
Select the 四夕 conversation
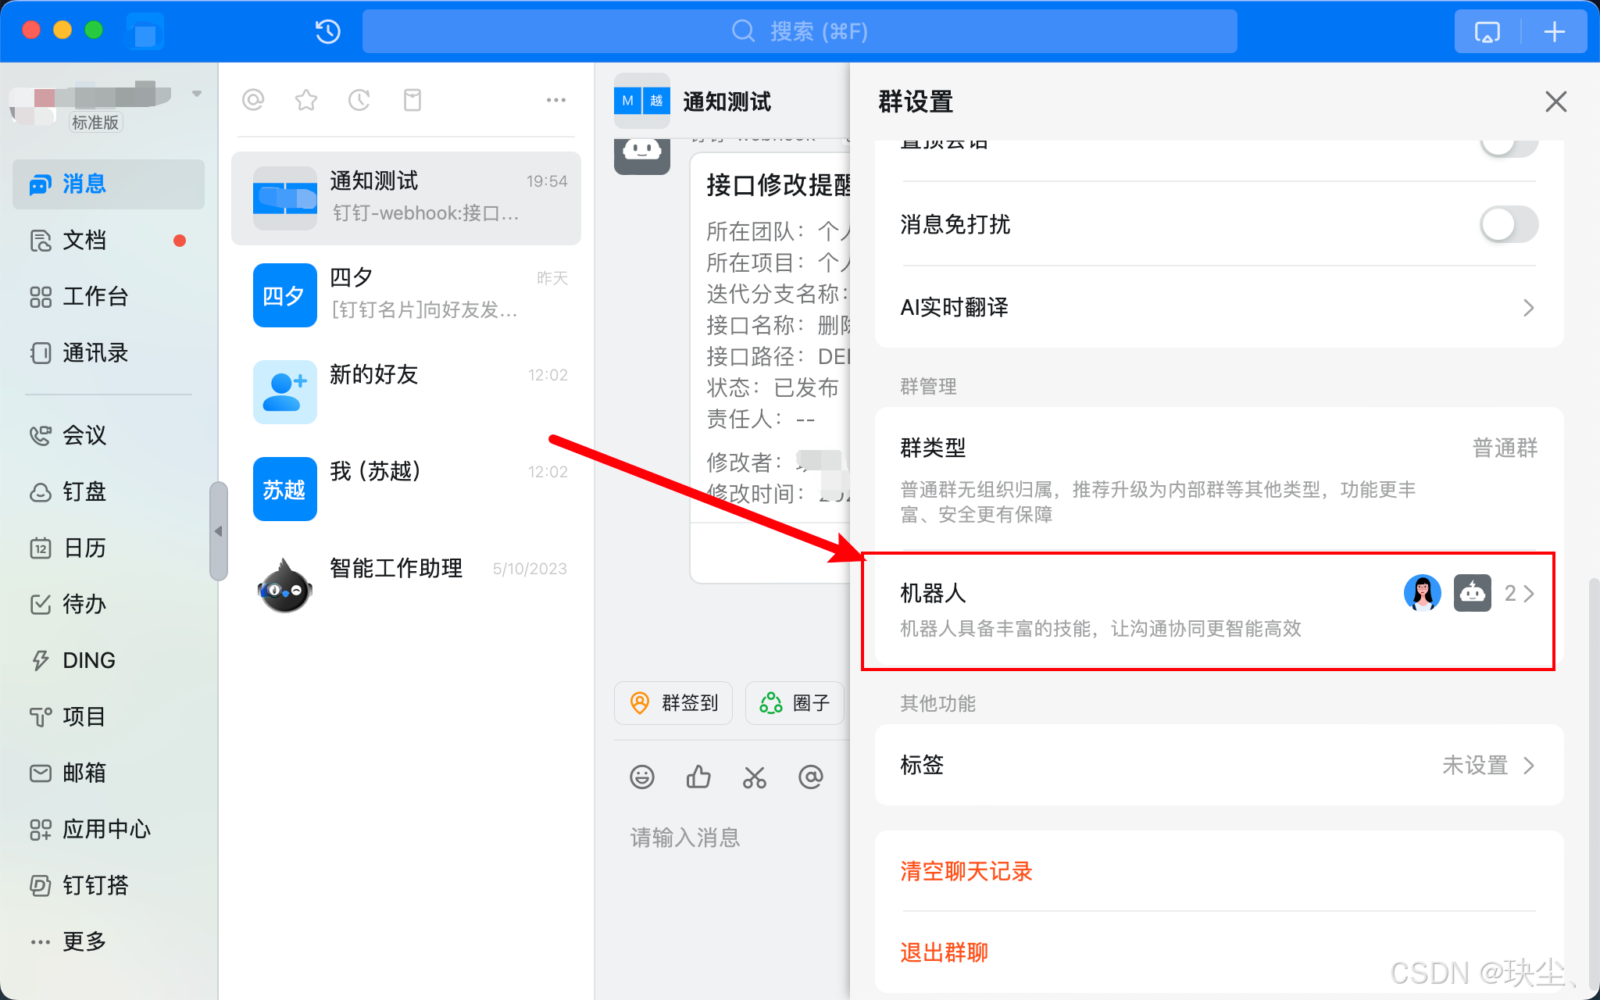click(x=406, y=295)
